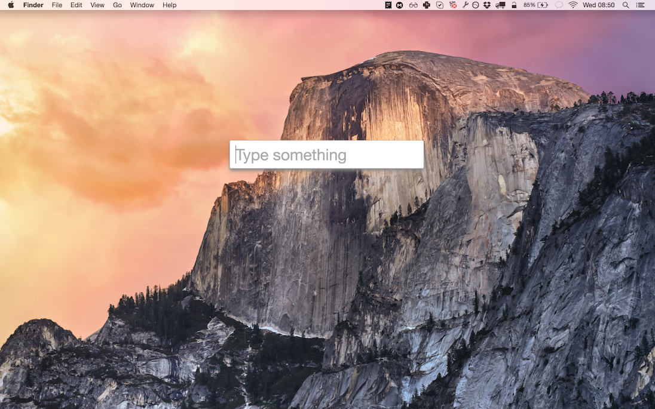This screenshot has width=655, height=409.
Task: Click the black cross menu bar icon
Action: coord(427,5)
